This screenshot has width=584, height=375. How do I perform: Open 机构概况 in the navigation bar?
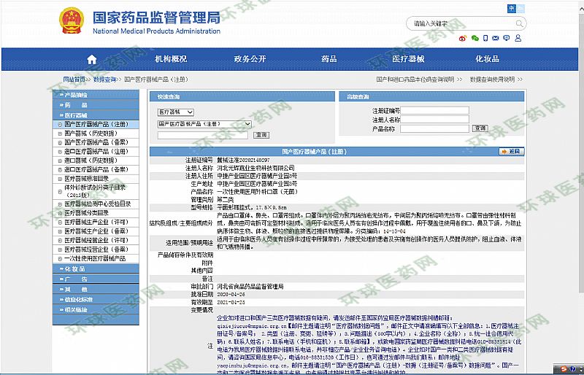171,59
